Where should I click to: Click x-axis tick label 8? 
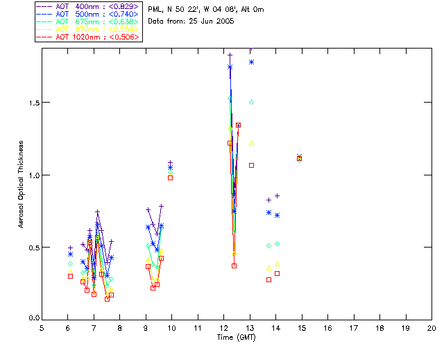click(x=120, y=328)
